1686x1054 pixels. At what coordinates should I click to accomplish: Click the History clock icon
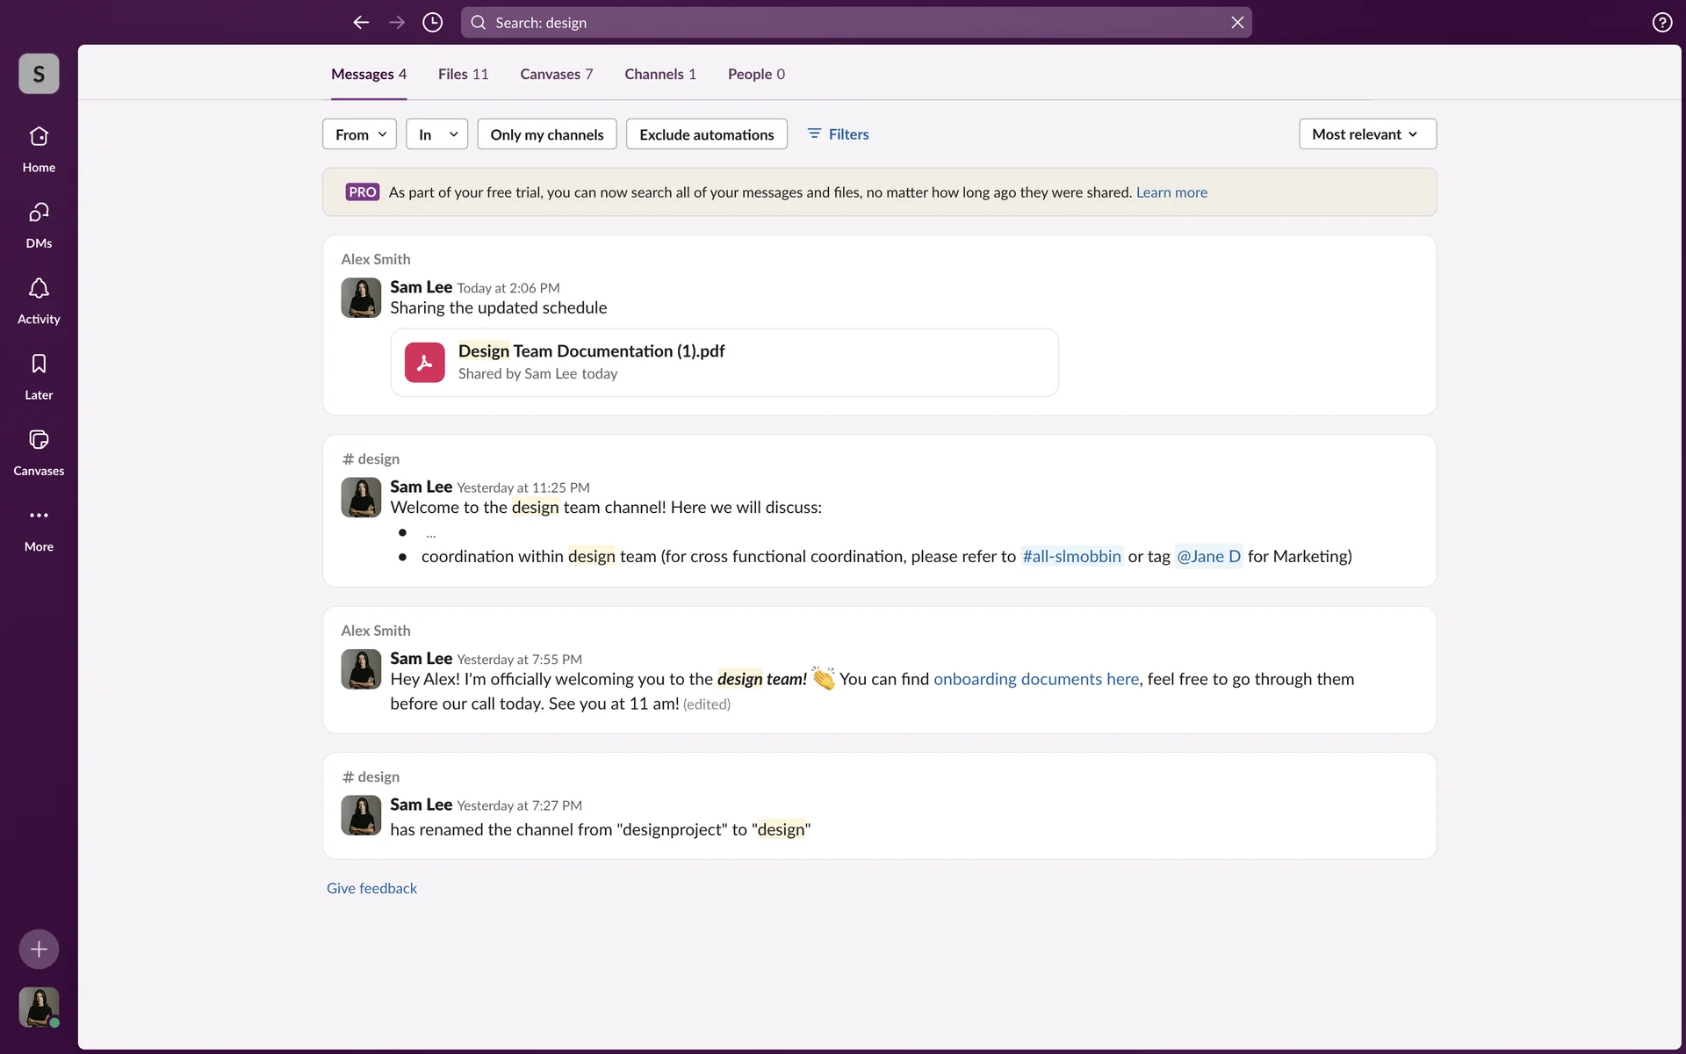coord(432,23)
